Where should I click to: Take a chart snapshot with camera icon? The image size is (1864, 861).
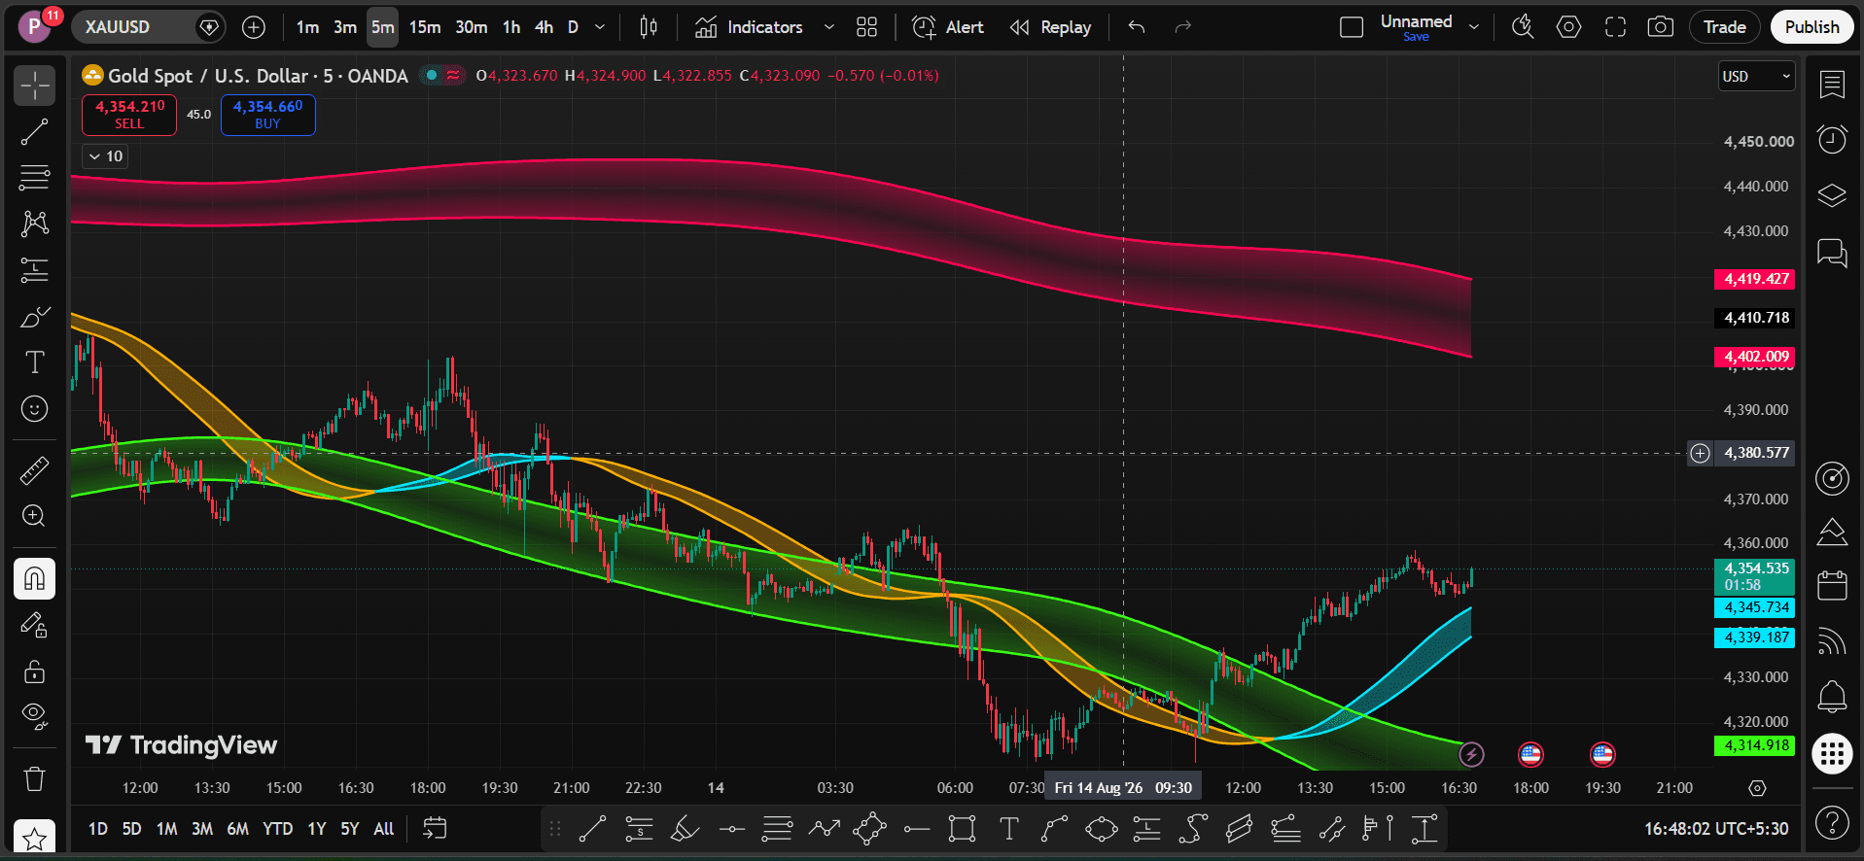coord(1661,27)
